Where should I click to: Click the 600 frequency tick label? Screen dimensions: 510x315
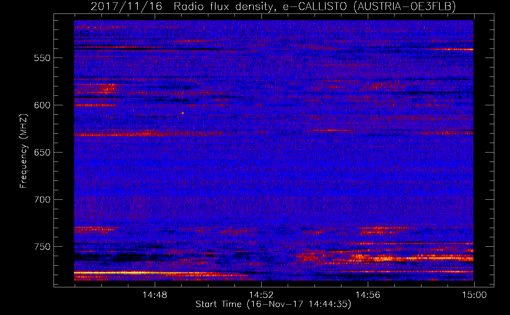tap(42, 106)
